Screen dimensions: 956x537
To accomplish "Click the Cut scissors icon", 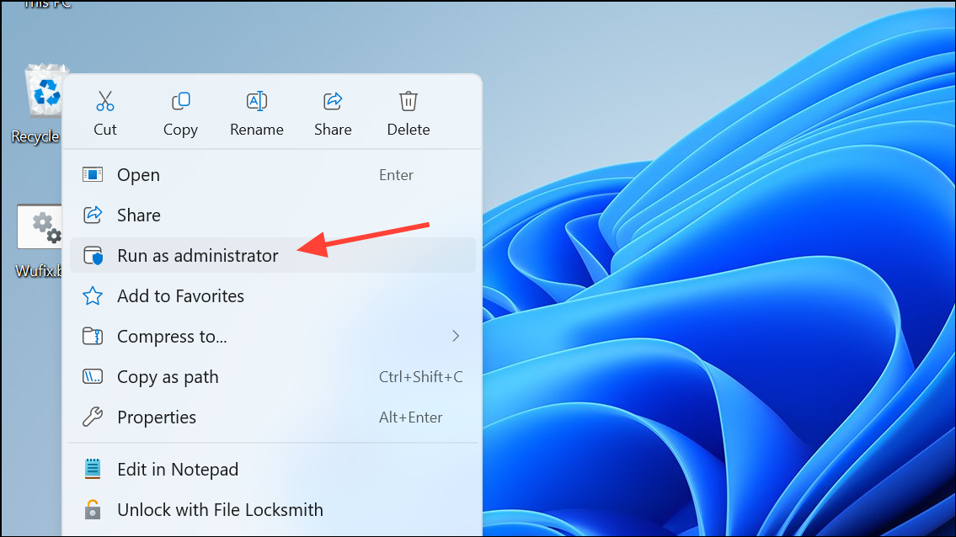I will (105, 101).
